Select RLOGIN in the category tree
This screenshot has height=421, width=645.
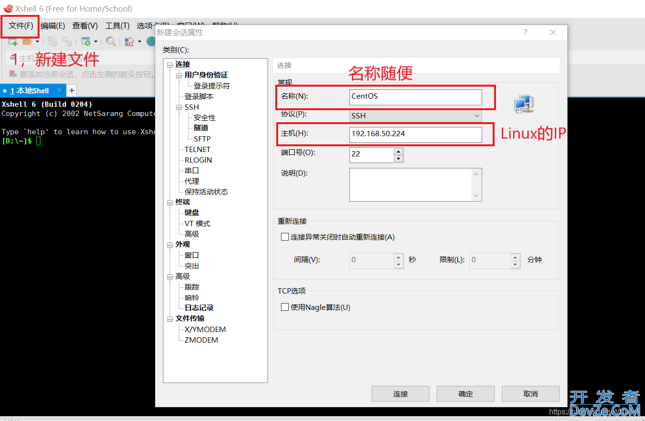[x=198, y=160]
